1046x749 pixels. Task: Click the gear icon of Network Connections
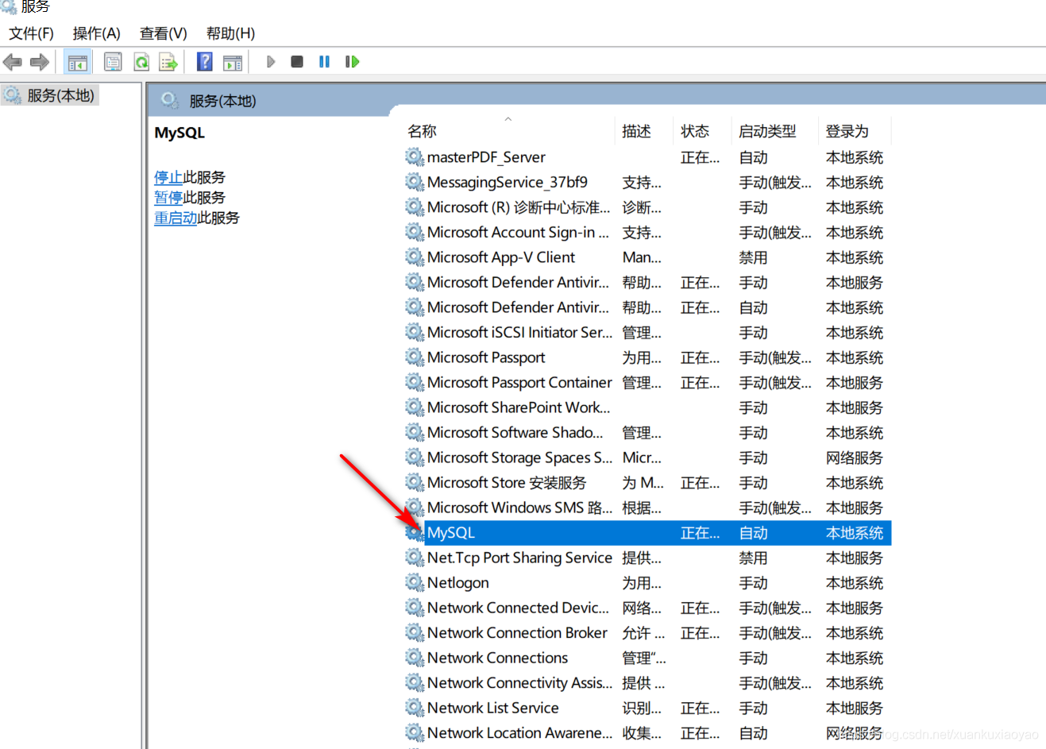[x=415, y=658]
